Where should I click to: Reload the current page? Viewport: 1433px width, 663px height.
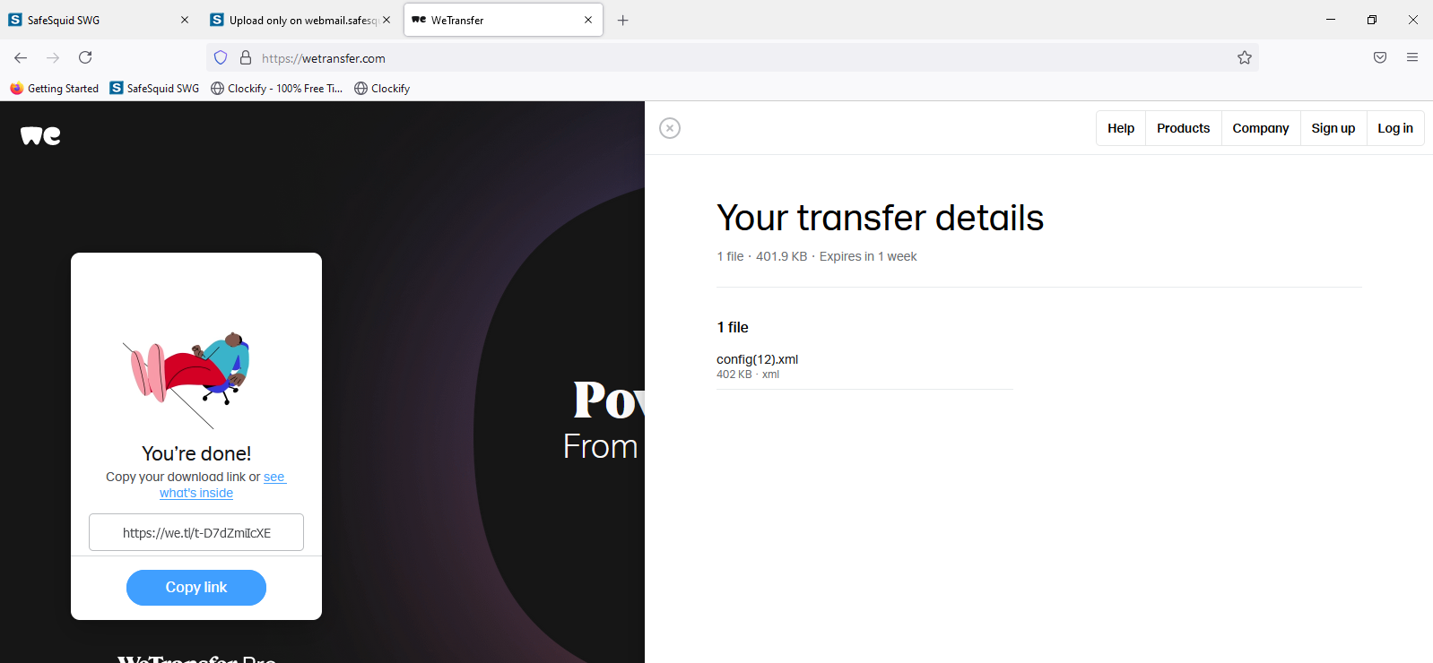(85, 56)
